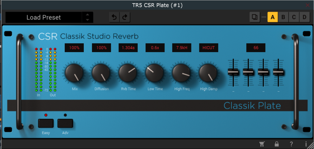Click the 0.6x low time display

pos(155,48)
